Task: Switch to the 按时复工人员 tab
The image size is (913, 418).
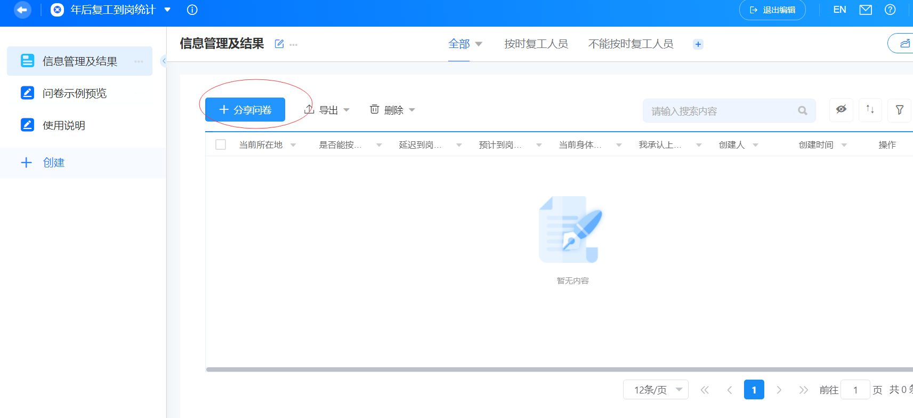Action: 536,44
